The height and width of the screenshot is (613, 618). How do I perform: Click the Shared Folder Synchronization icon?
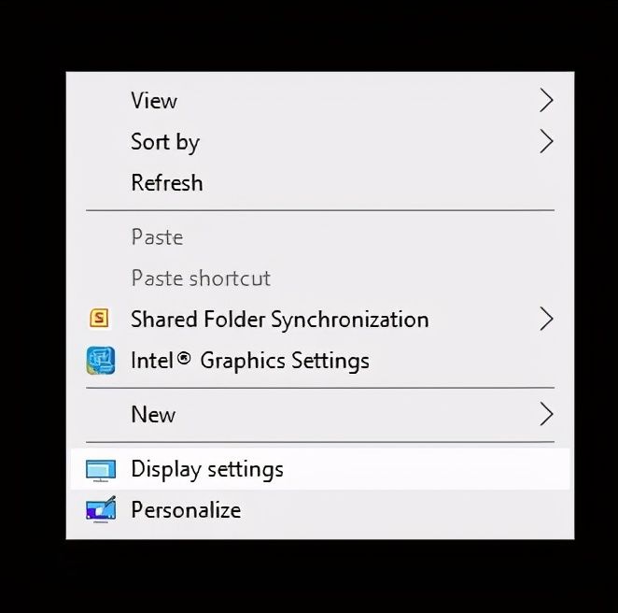click(x=99, y=320)
